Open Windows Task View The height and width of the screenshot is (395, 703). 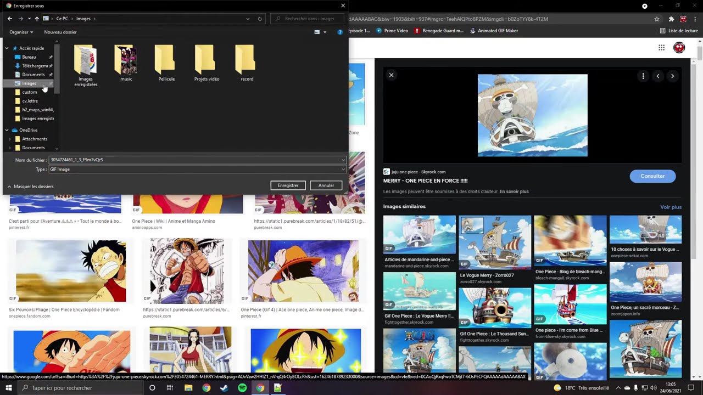pos(170,388)
